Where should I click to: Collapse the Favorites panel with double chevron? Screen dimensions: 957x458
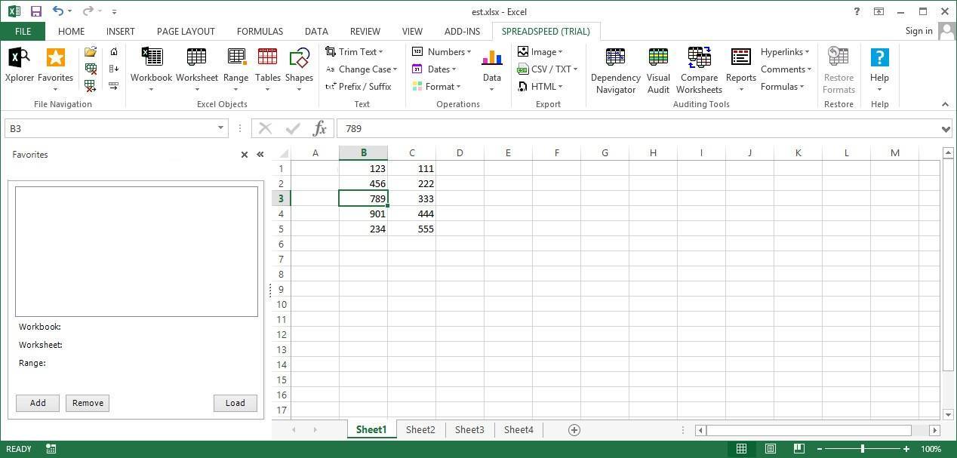tap(260, 154)
